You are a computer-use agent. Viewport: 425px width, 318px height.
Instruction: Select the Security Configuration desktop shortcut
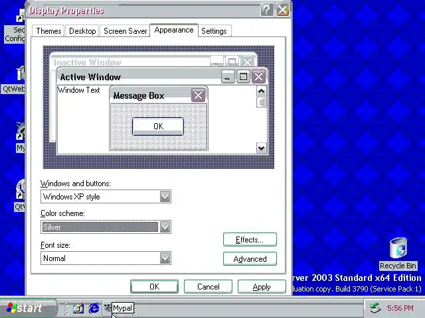click(x=15, y=26)
